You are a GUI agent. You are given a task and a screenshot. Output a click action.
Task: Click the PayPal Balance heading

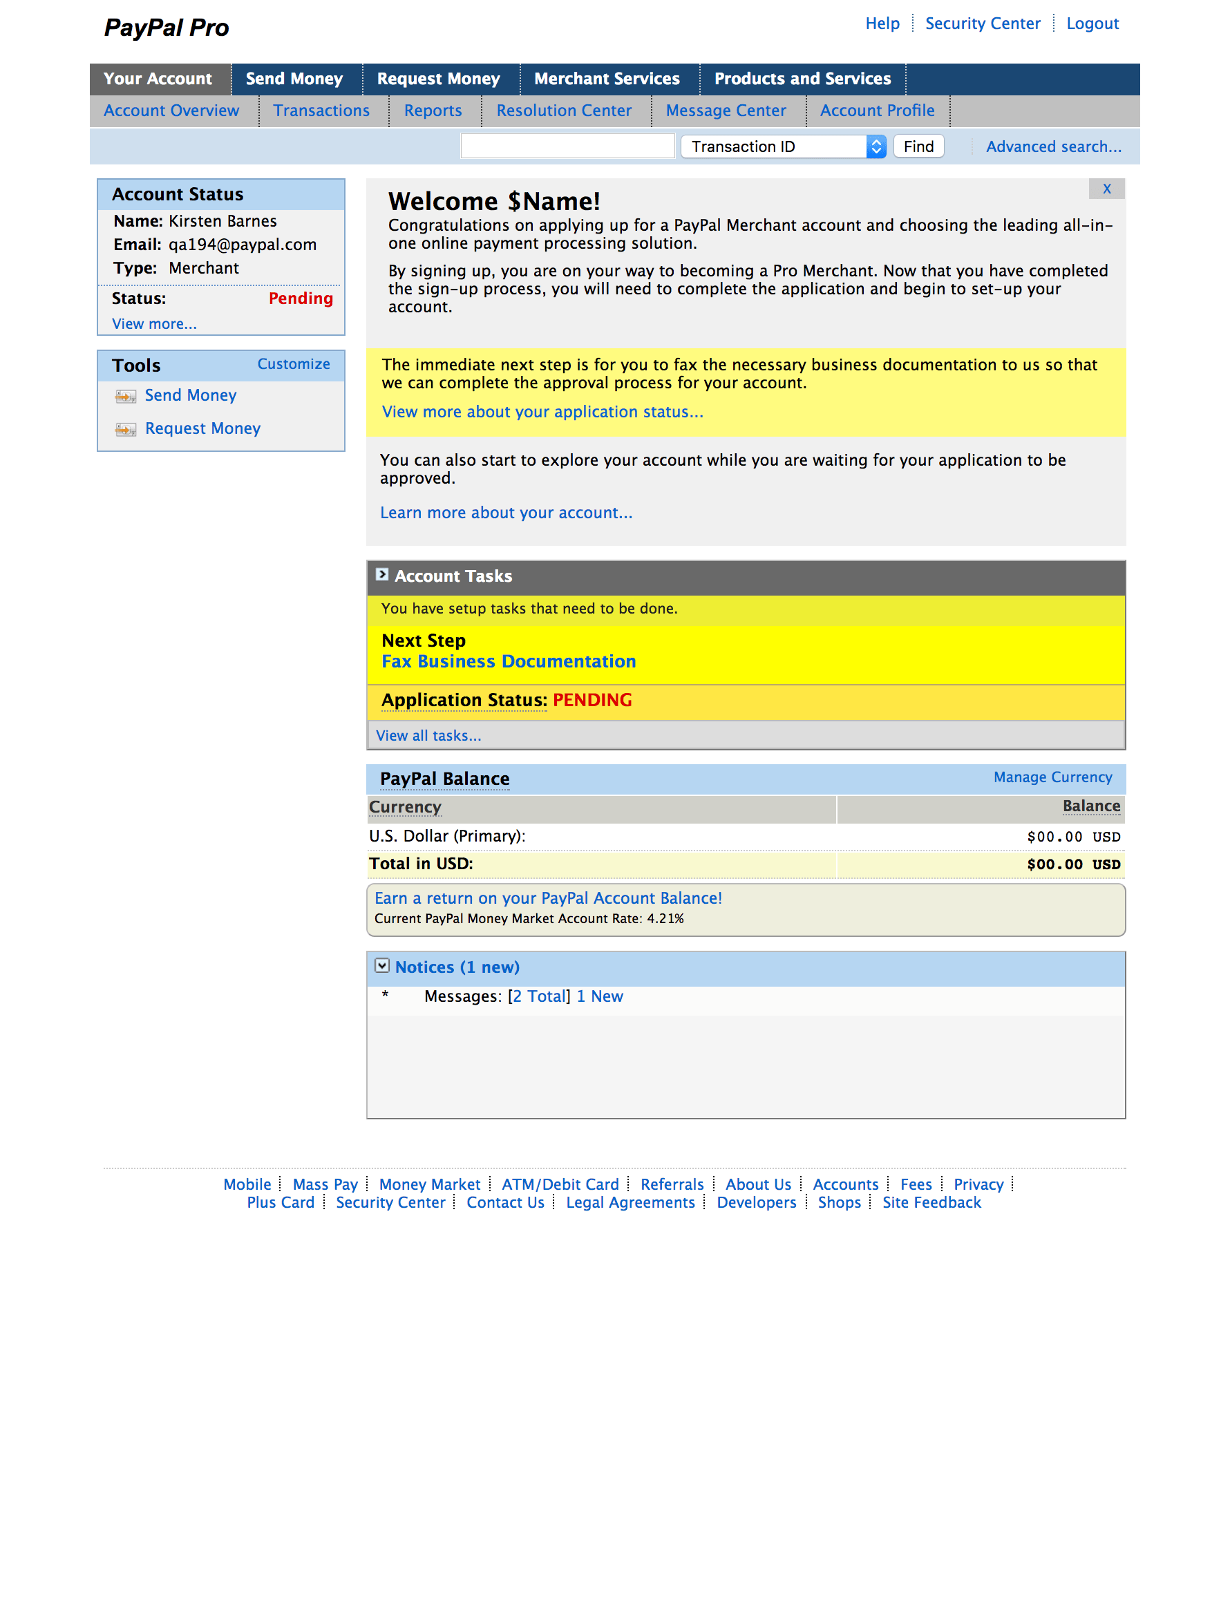point(444,779)
